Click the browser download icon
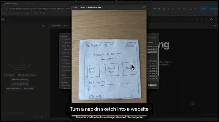This screenshot has height=122, width=219. tap(190, 9)
